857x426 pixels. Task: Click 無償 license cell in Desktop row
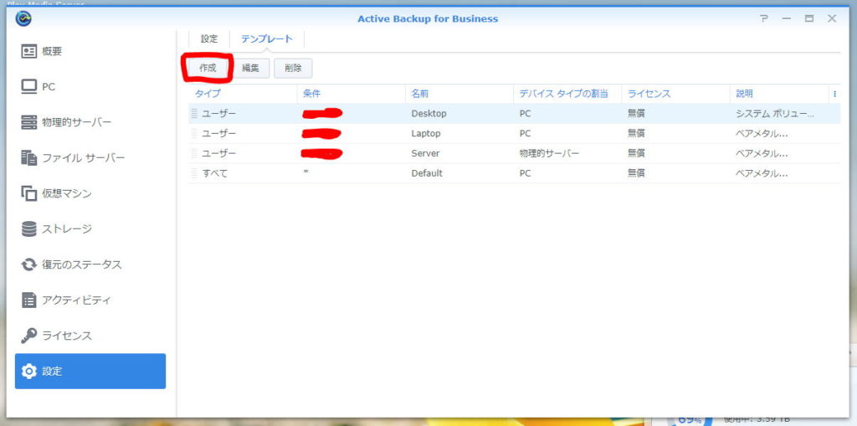(636, 114)
